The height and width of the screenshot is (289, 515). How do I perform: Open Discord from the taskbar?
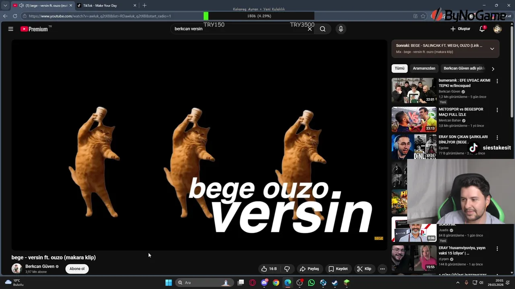pos(264,283)
